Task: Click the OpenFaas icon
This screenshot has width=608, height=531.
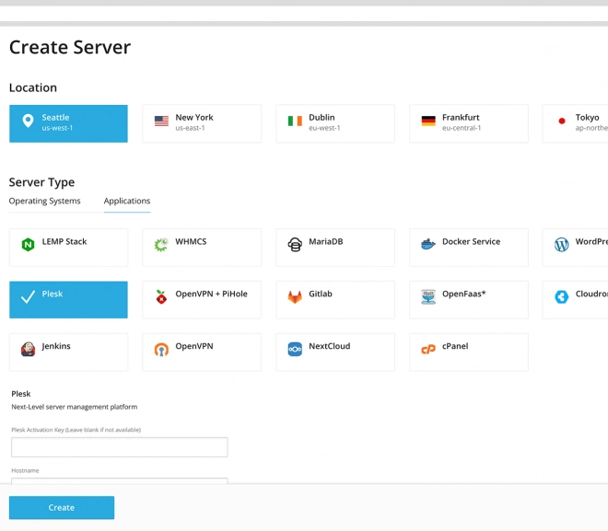Action: click(x=428, y=296)
